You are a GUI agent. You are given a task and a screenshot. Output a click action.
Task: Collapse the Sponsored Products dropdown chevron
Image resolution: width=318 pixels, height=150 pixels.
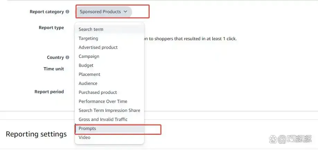pos(125,12)
